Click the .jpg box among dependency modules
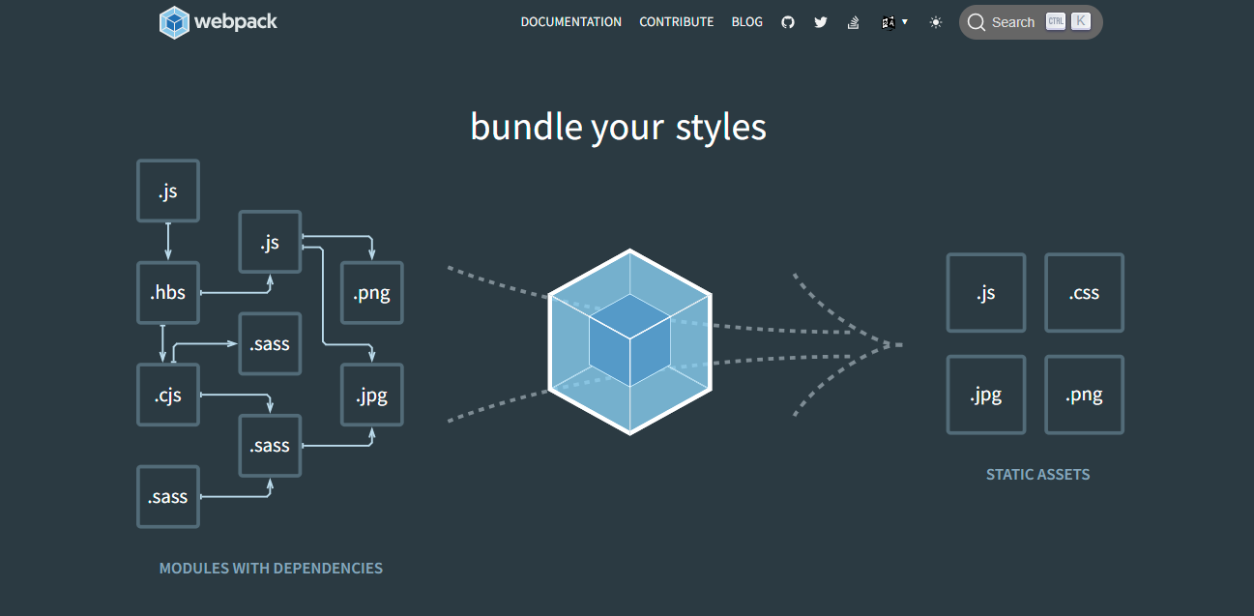 [x=372, y=395]
